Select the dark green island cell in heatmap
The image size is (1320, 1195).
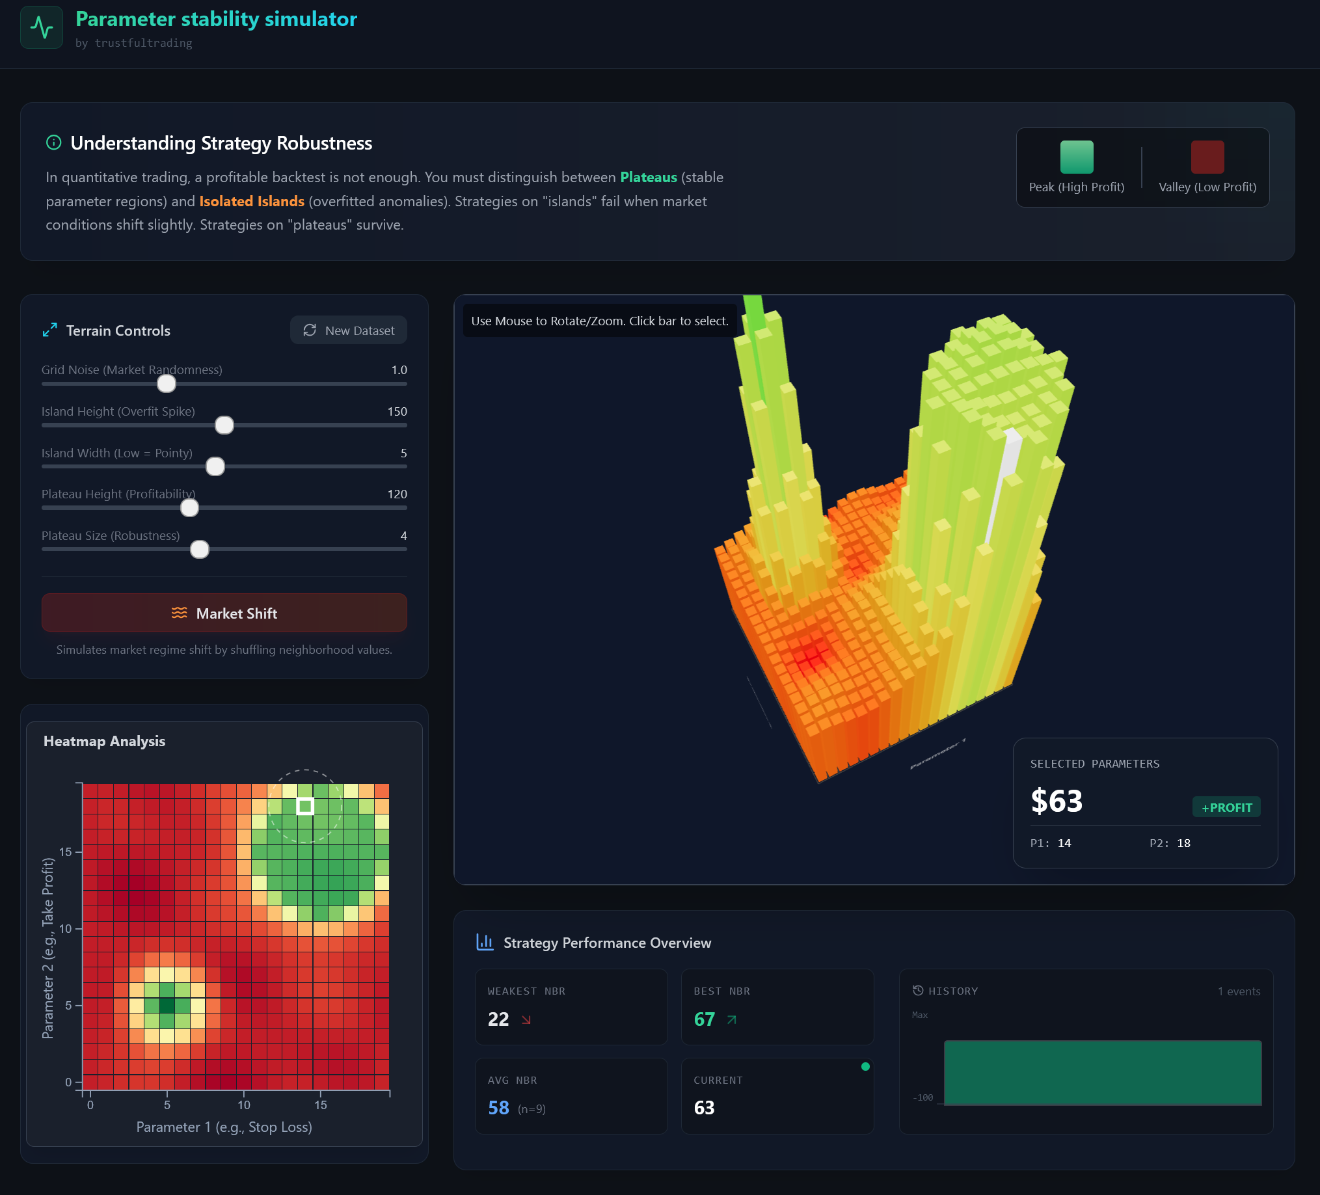coord(167,1005)
